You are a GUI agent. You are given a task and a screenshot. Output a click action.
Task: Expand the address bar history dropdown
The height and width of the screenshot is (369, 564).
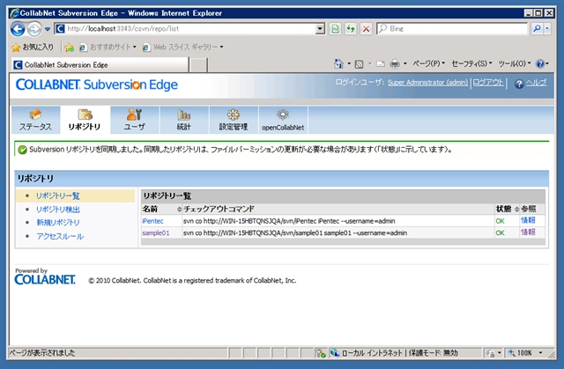[320, 29]
